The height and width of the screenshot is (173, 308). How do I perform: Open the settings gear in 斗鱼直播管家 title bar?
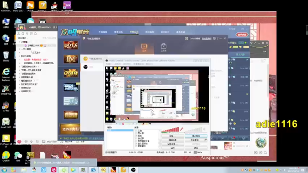pos(214,38)
